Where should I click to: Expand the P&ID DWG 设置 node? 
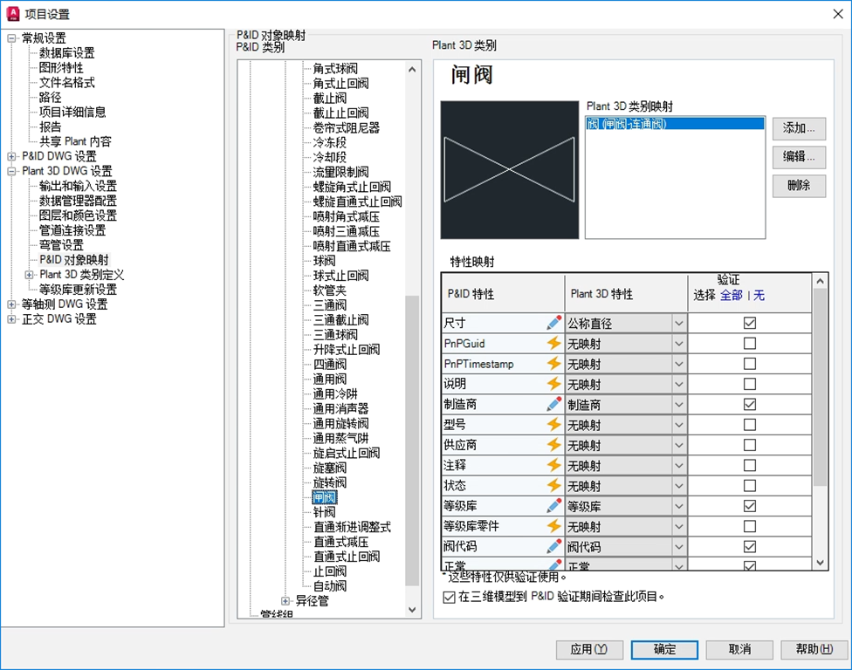[11, 156]
